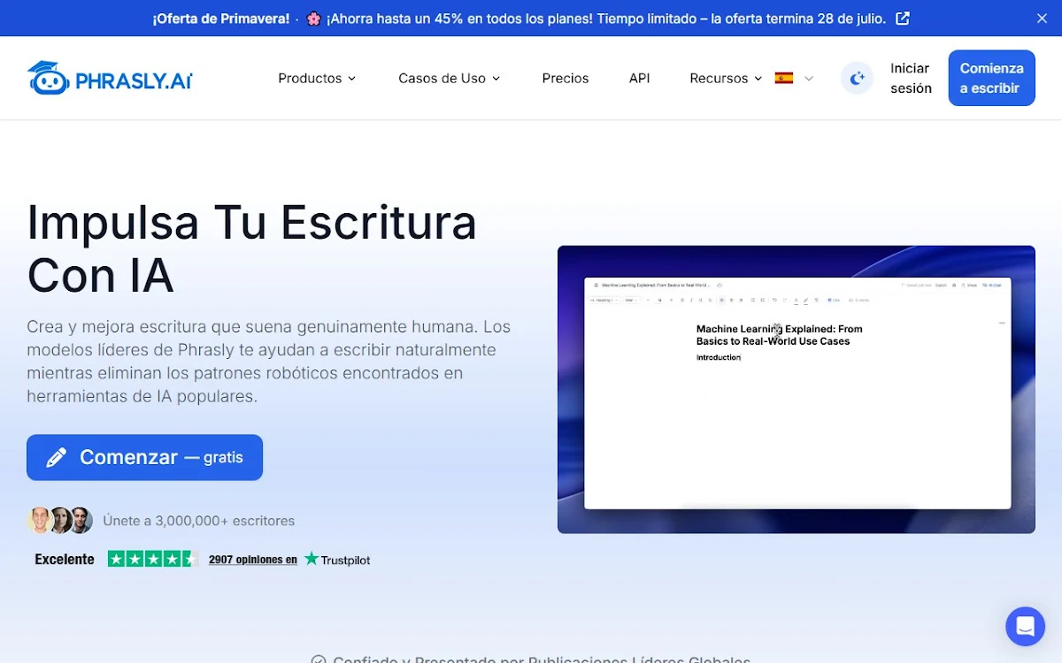The image size is (1062, 663).
Task: Click the demo editor video preview
Action: 796,389
